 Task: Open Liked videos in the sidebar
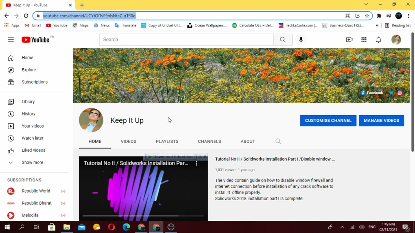point(34,150)
